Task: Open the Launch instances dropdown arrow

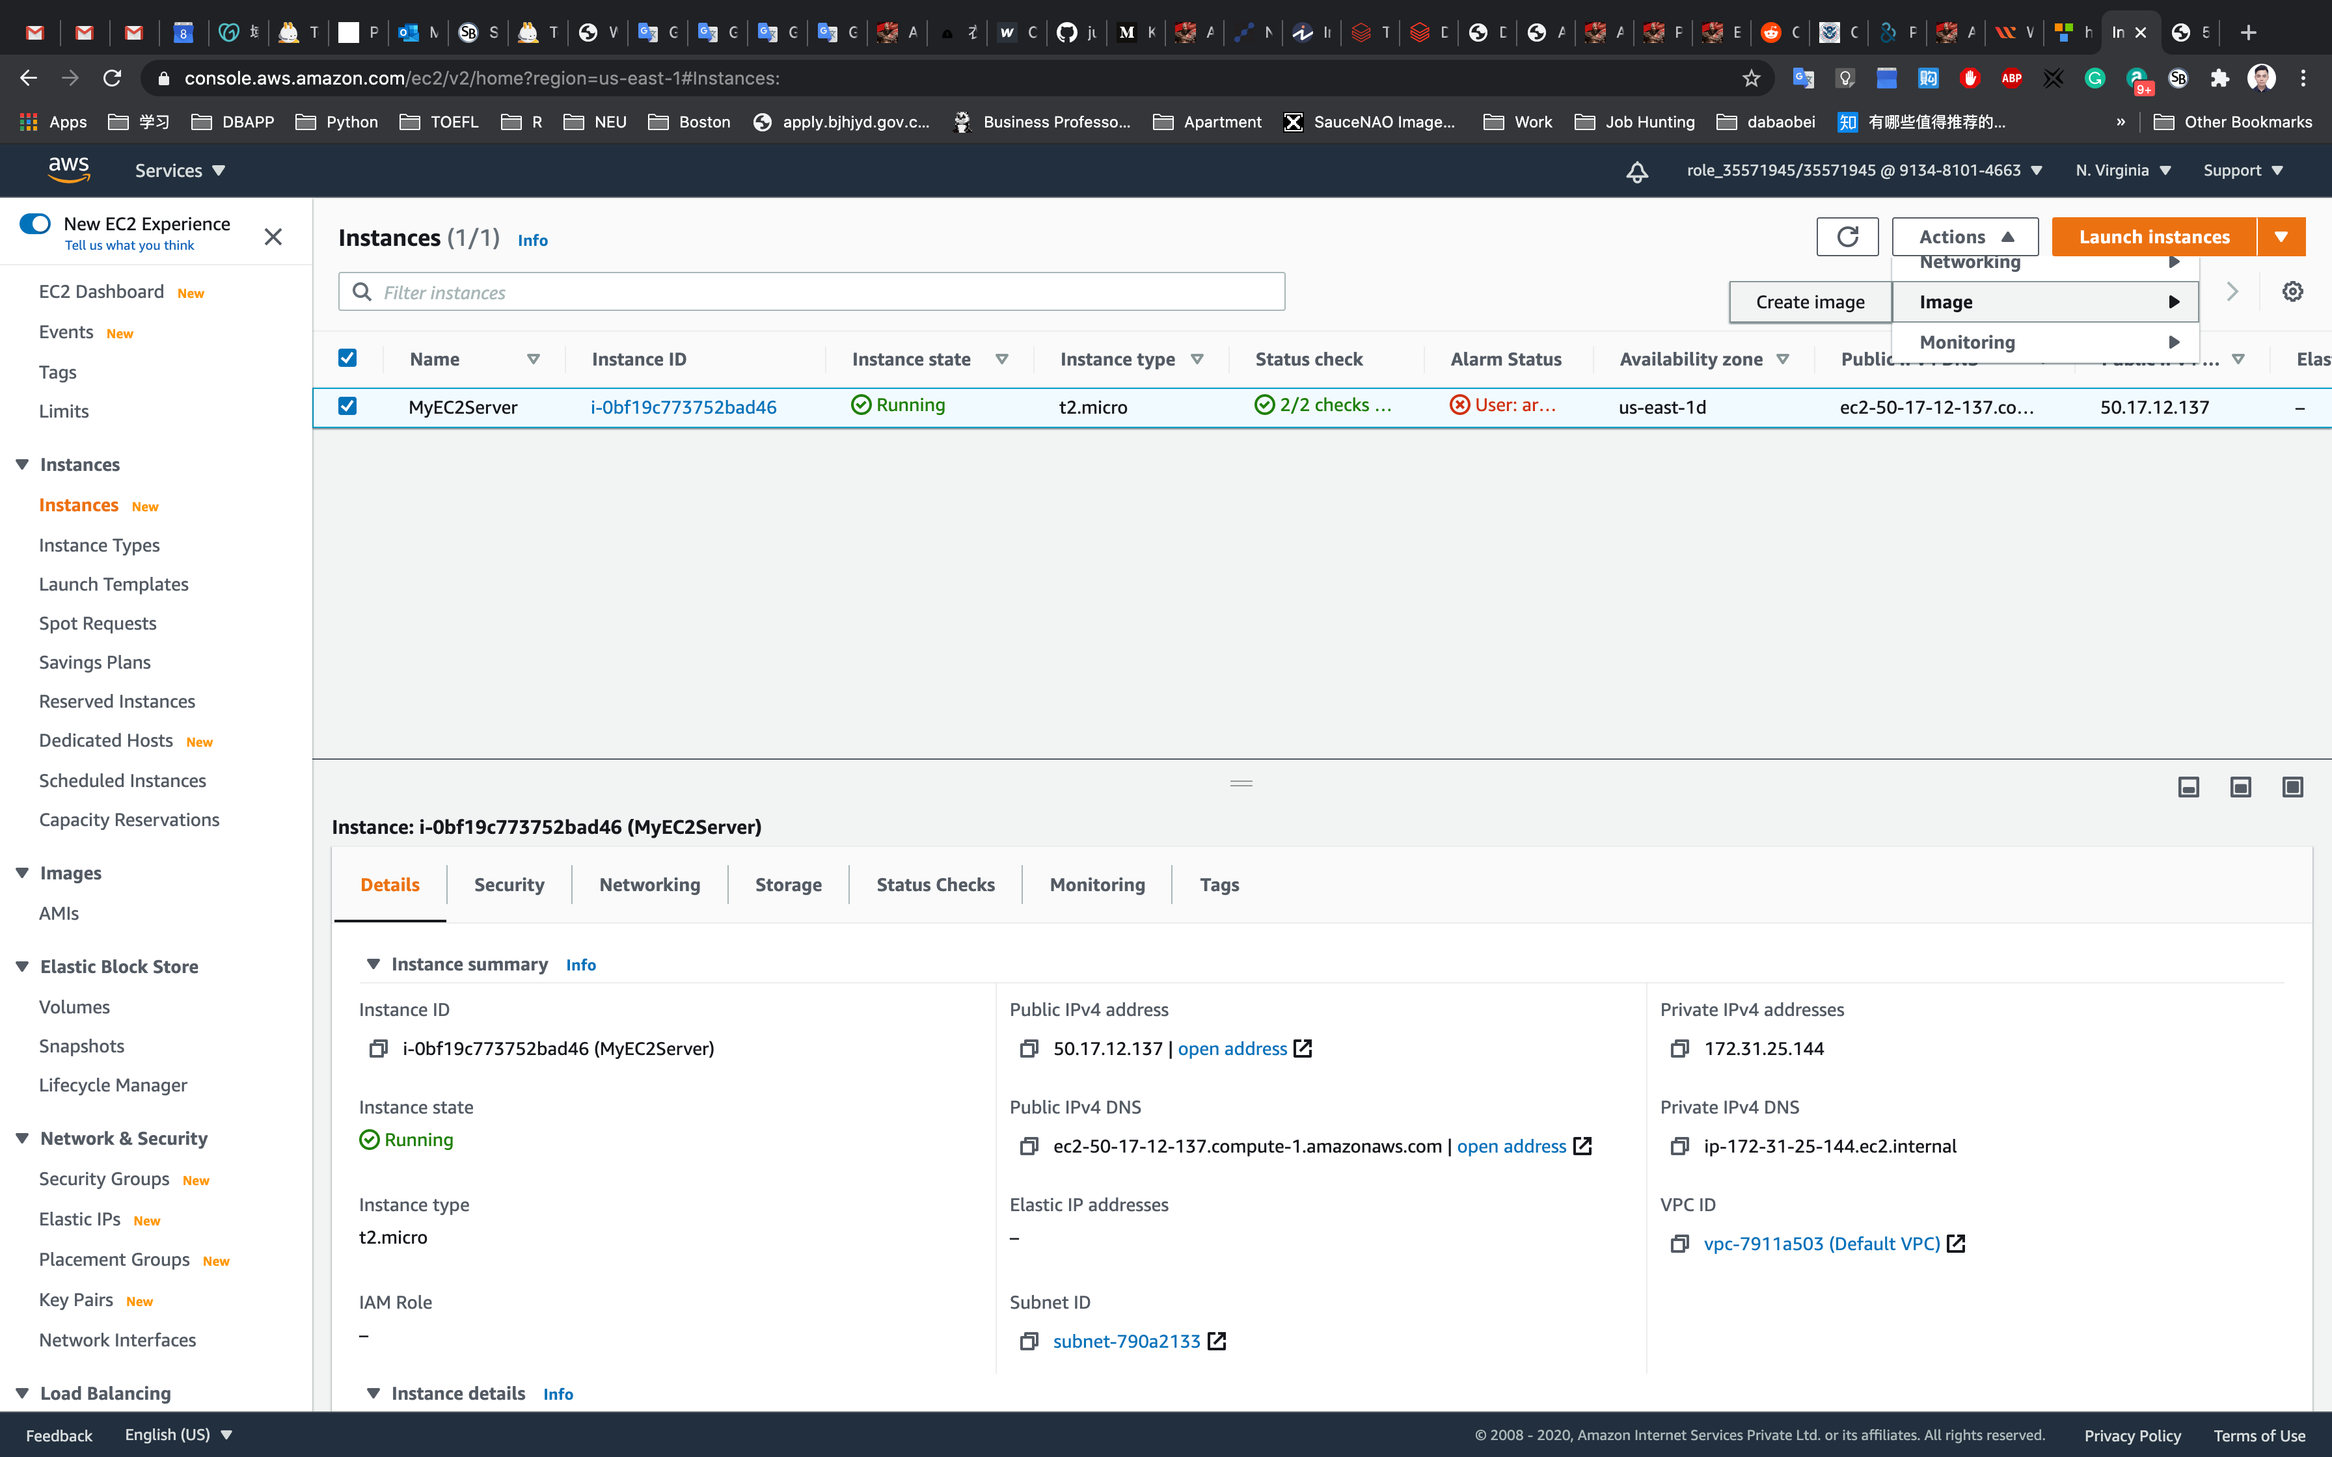Action: 2281,237
